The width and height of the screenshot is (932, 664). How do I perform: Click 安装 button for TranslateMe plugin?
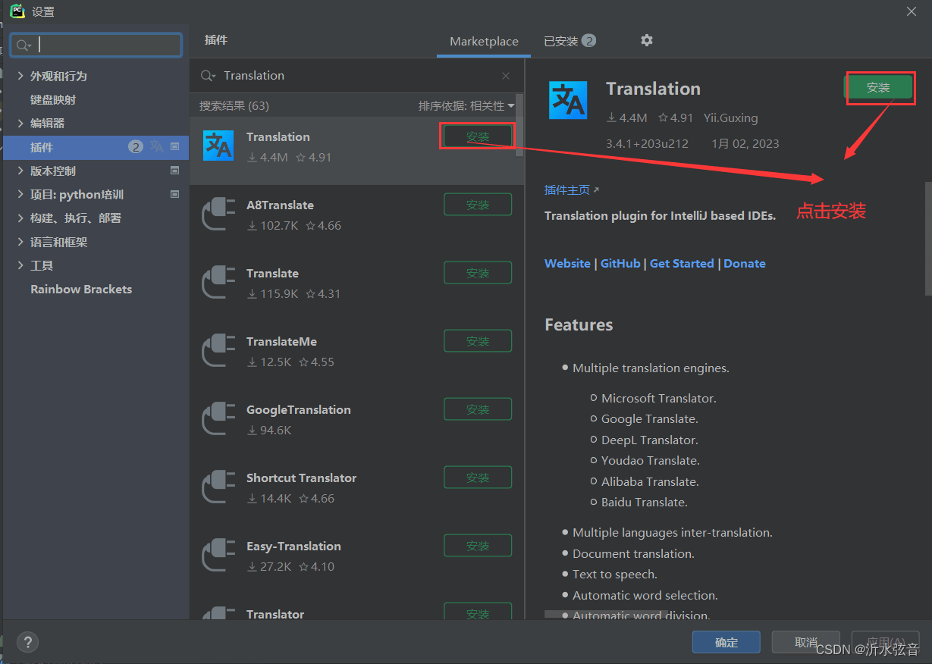tap(478, 341)
